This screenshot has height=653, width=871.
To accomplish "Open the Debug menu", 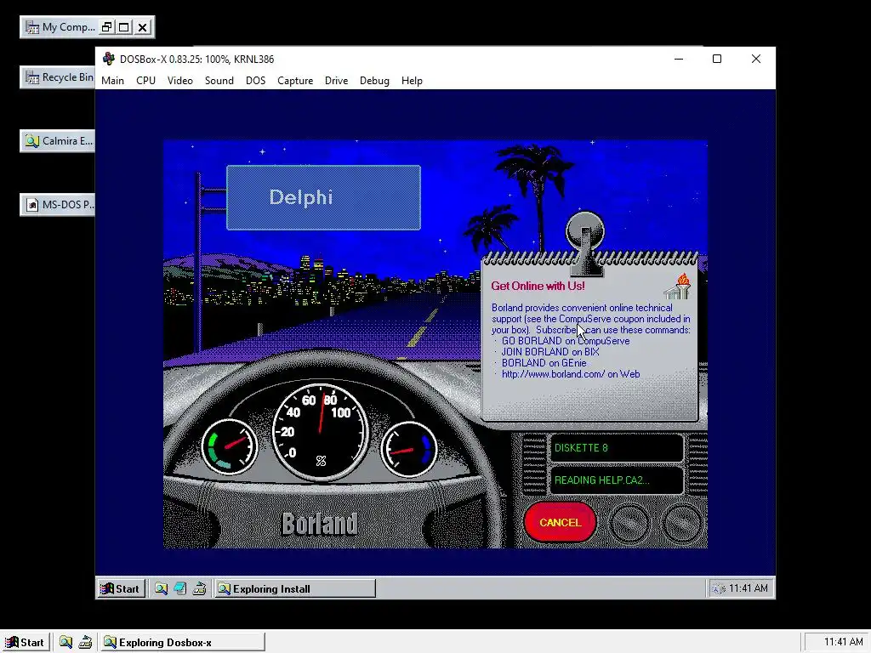I will click(x=374, y=81).
